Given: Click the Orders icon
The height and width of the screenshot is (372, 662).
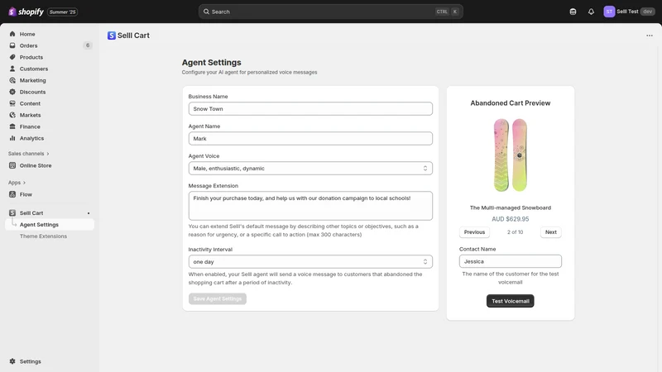Looking at the screenshot, I should [x=12, y=45].
